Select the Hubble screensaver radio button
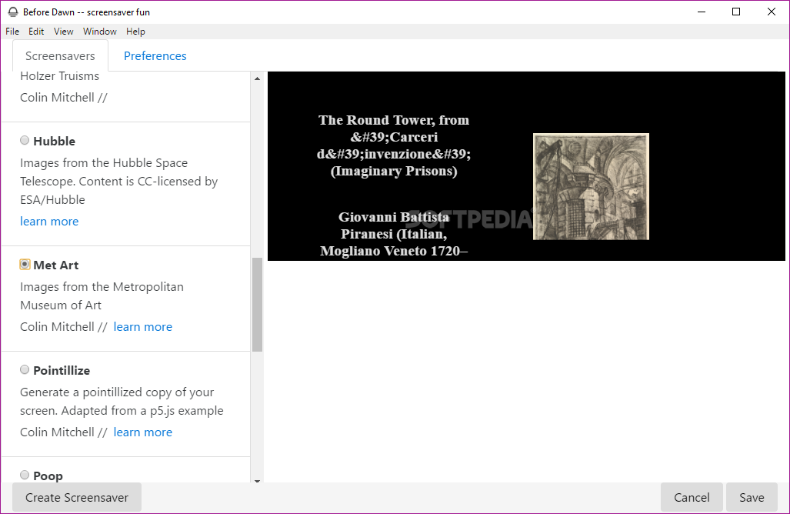Viewport: 790px width, 514px height. 25,140
